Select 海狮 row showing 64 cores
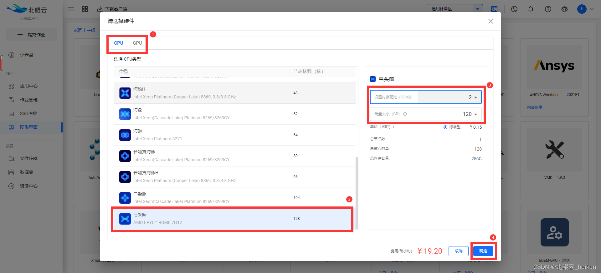The image size is (601, 273). click(x=234, y=135)
